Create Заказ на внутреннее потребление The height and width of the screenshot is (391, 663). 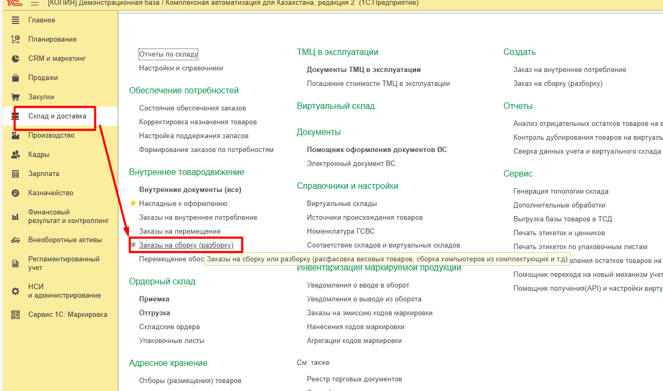click(x=570, y=70)
